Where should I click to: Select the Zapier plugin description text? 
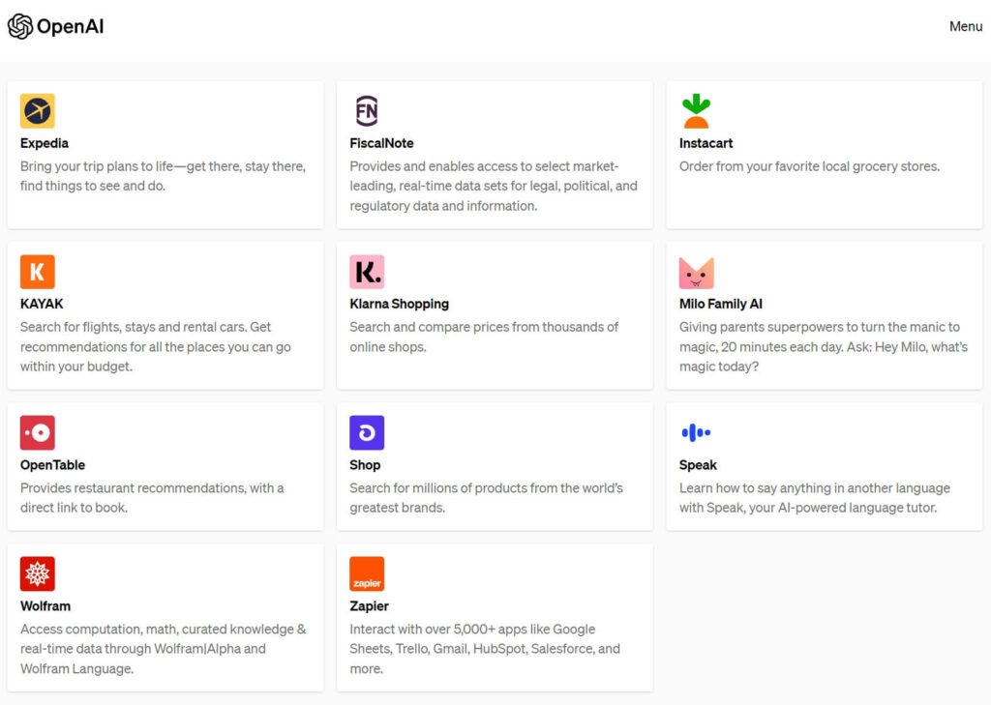(484, 649)
